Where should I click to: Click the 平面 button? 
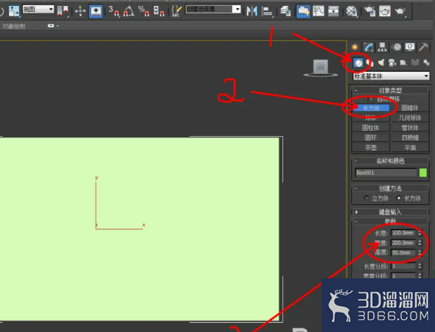[x=410, y=147]
